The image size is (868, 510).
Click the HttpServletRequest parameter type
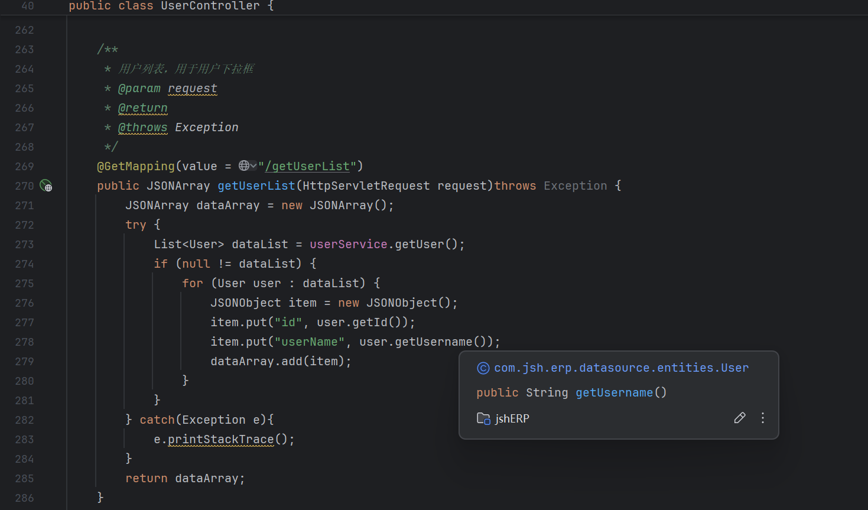[x=366, y=186]
